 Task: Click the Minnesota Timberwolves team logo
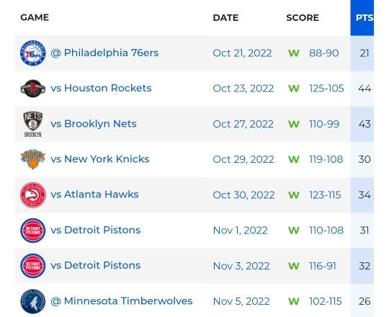(x=32, y=301)
